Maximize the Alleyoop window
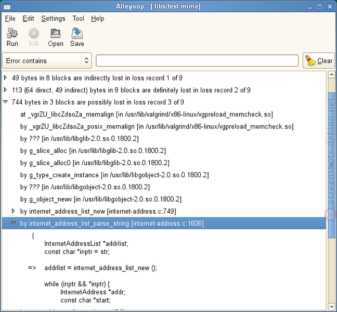337x312 pixels. 320,7
